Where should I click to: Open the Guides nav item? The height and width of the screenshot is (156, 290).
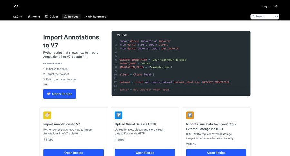point(52,17)
